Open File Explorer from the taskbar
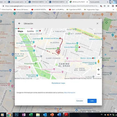117x117 pixels. coord(38,115)
